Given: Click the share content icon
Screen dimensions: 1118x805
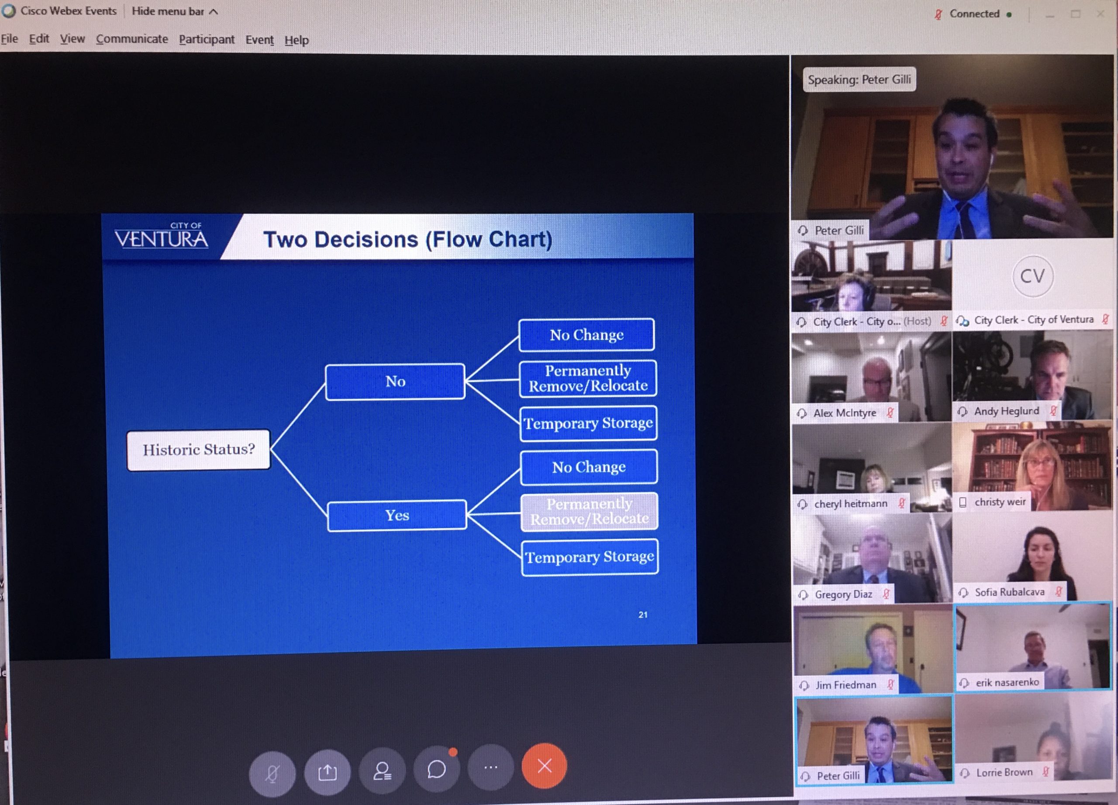Looking at the screenshot, I should point(327,771).
